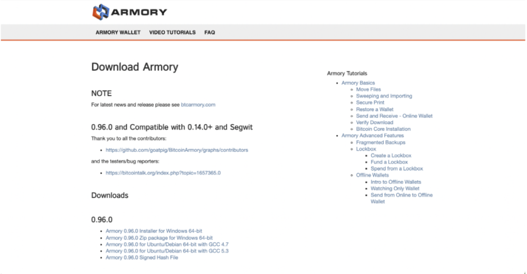Open the Move Files tutorial
The width and height of the screenshot is (527, 274).
368,89
